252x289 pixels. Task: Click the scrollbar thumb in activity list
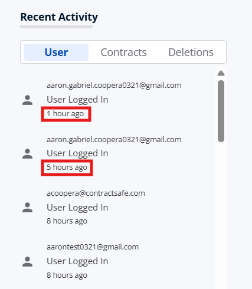[x=221, y=111]
